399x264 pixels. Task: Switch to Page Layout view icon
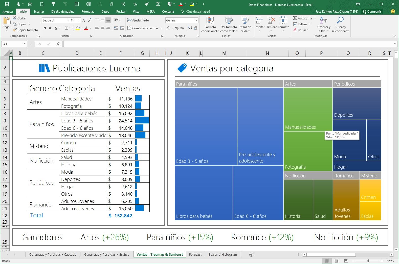pyautogui.click(x=337, y=261)
